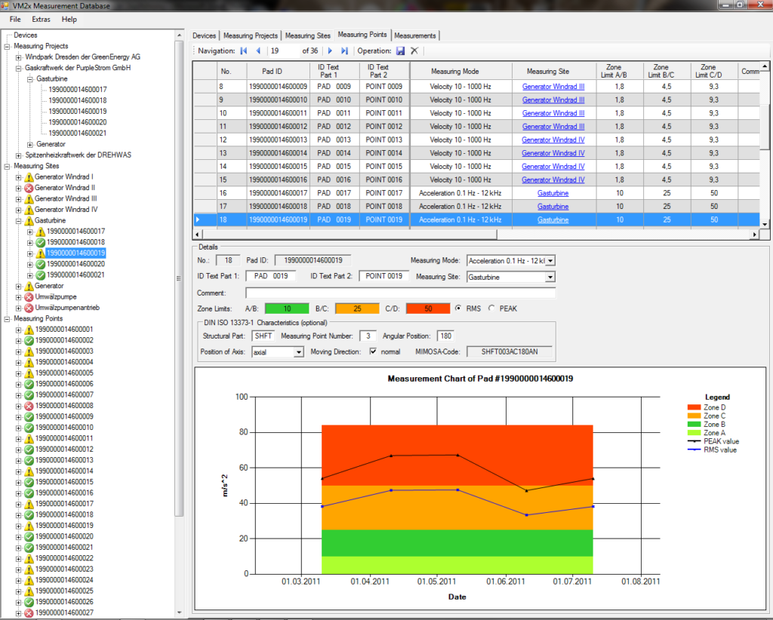Open the Extras menu
This screenshot has width=773, height=620.
43,20
